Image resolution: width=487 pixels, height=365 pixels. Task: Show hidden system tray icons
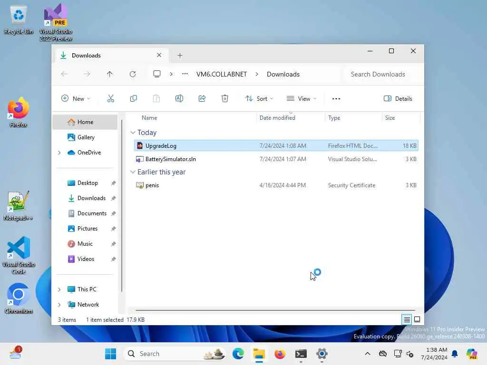coord(368,354)
